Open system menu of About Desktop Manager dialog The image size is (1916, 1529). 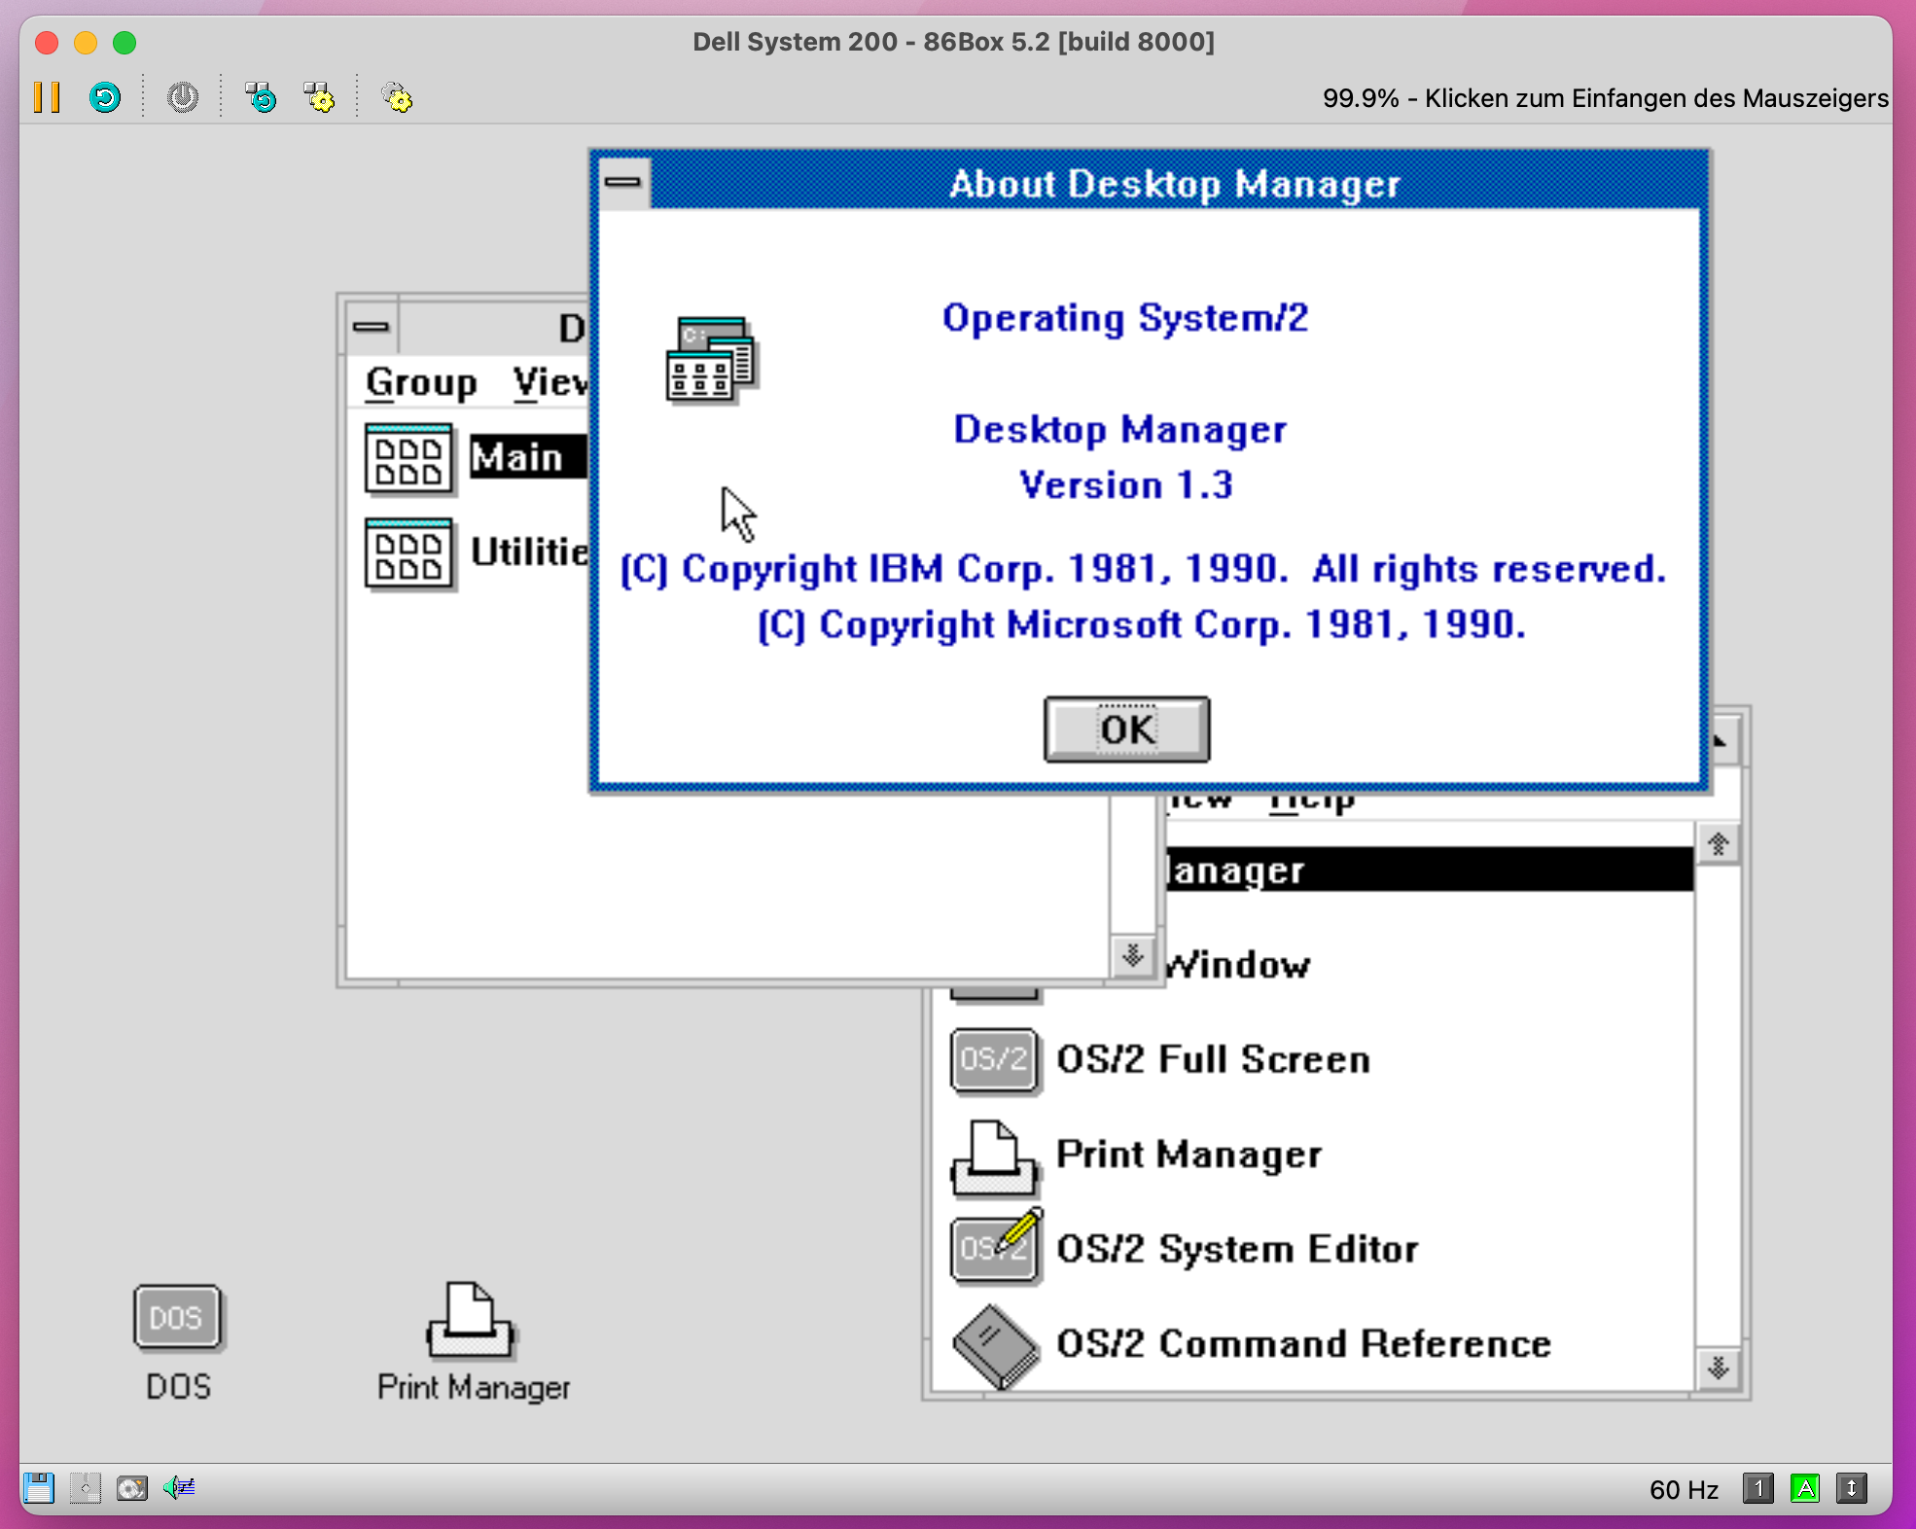pyautogui.click(x=622, y=182)
